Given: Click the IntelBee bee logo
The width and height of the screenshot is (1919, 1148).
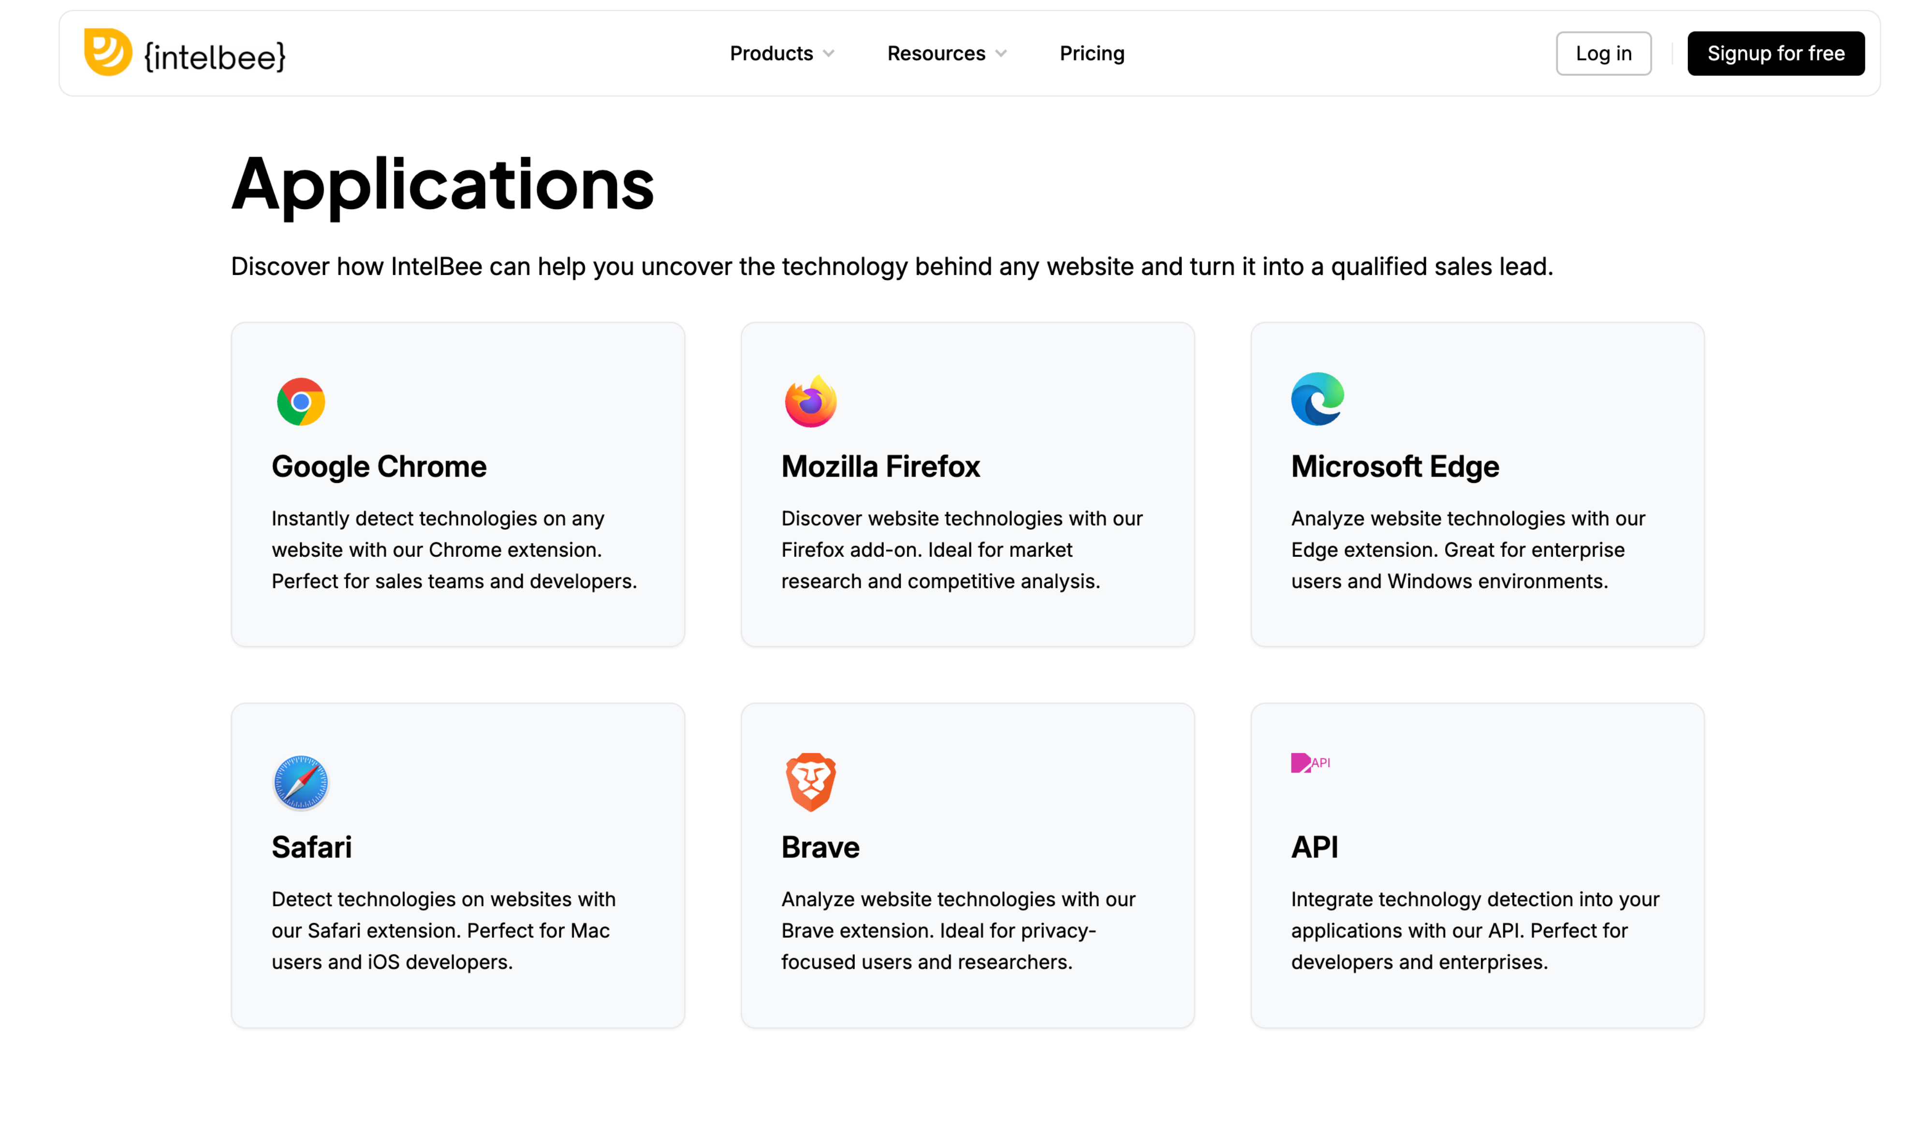Looking at the screenshot, I should [108, 52].
